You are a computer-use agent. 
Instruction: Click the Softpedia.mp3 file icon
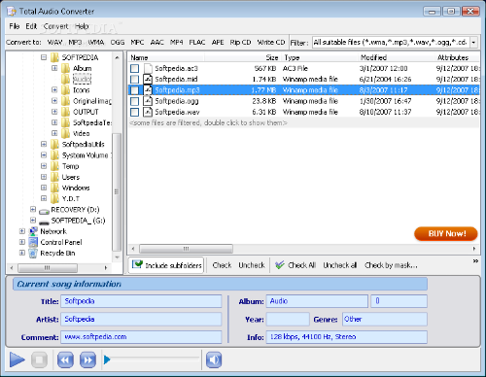pyautogui.click(x=148, y=89)
